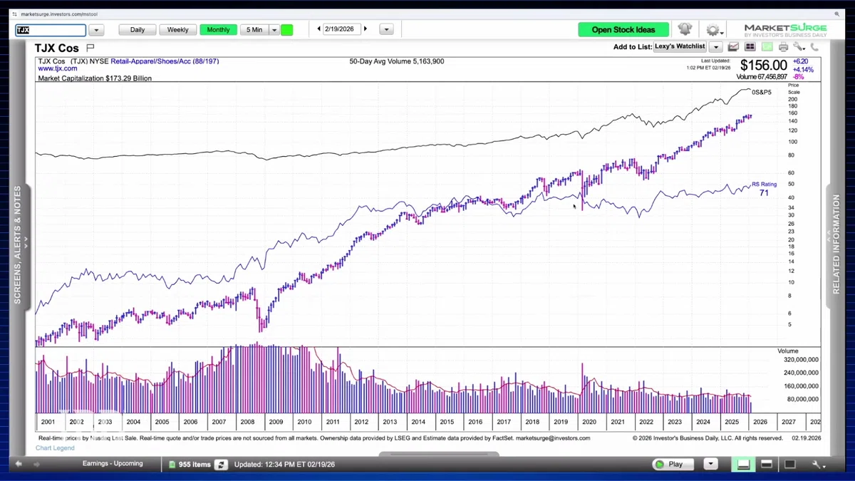Open the settings gear menu
The image size is (855, 481).
(713, 30)
